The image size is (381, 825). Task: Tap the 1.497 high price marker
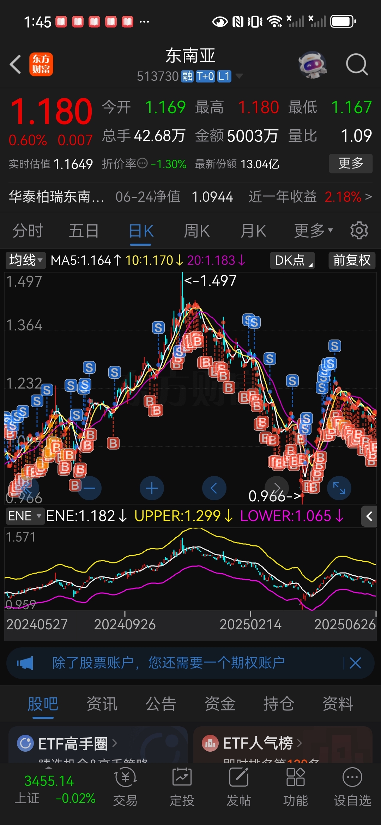tap(210, 281)
